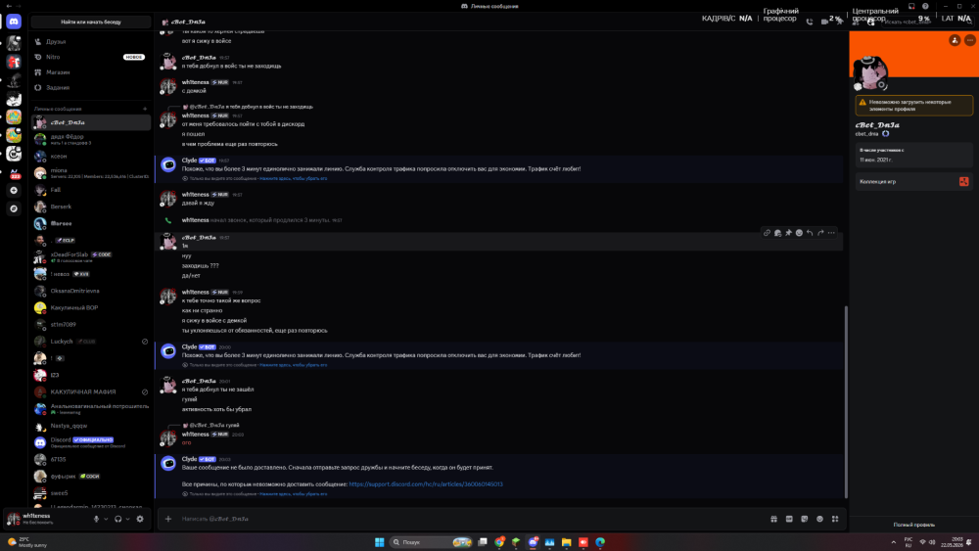The height and width of the screenshot is (551, 979).
Task: Open Полный профиль (full profile) button
Action: click(914, 525)
